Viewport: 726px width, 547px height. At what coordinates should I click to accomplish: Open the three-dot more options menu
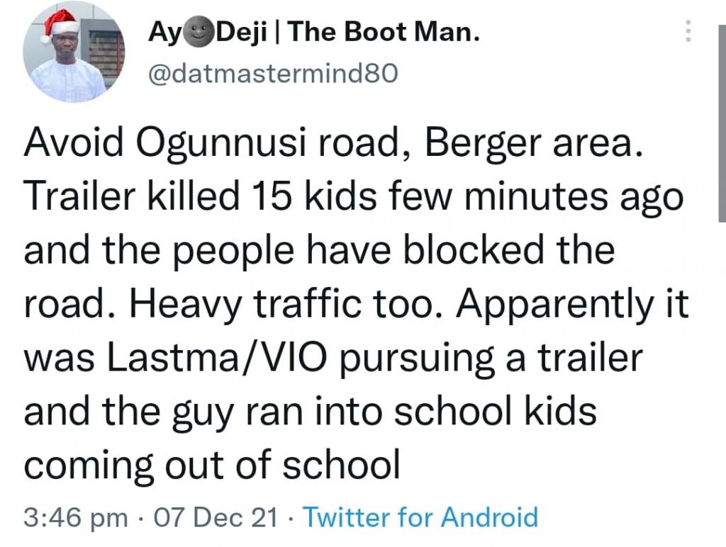686,31
